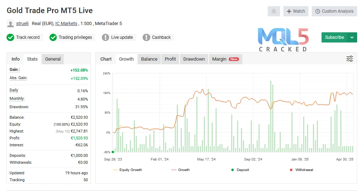Click the Interest -€62.06 value
The height and width of the screenshot is (191, 363).
point(81,145)
